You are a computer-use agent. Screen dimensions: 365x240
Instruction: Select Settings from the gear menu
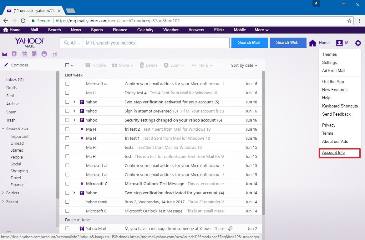(x=329, y=63)
